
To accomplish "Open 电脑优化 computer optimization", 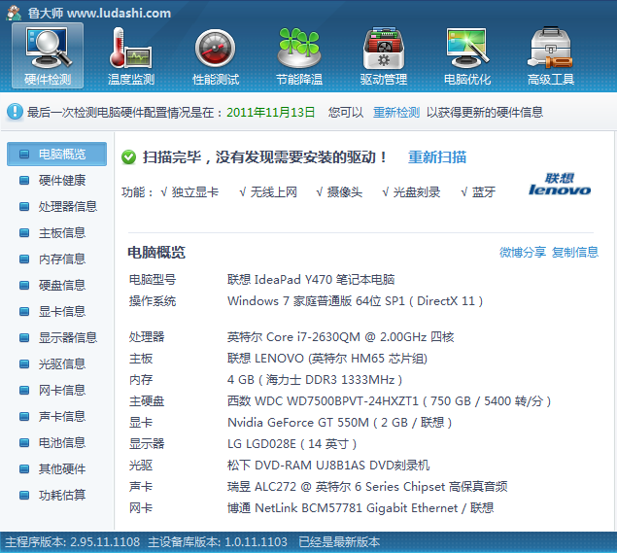I will pos(467,55).
